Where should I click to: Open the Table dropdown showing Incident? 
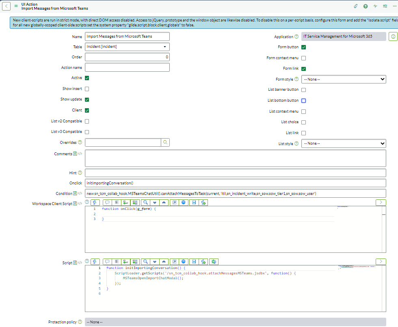(127, 47)
